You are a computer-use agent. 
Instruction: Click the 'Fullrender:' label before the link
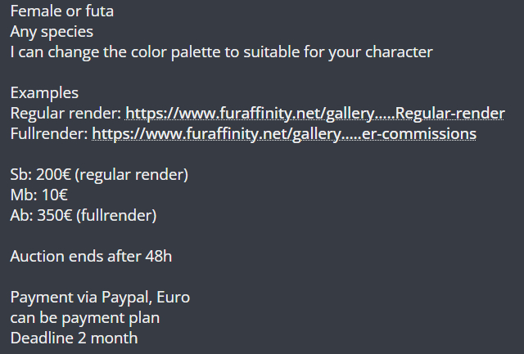49,132
